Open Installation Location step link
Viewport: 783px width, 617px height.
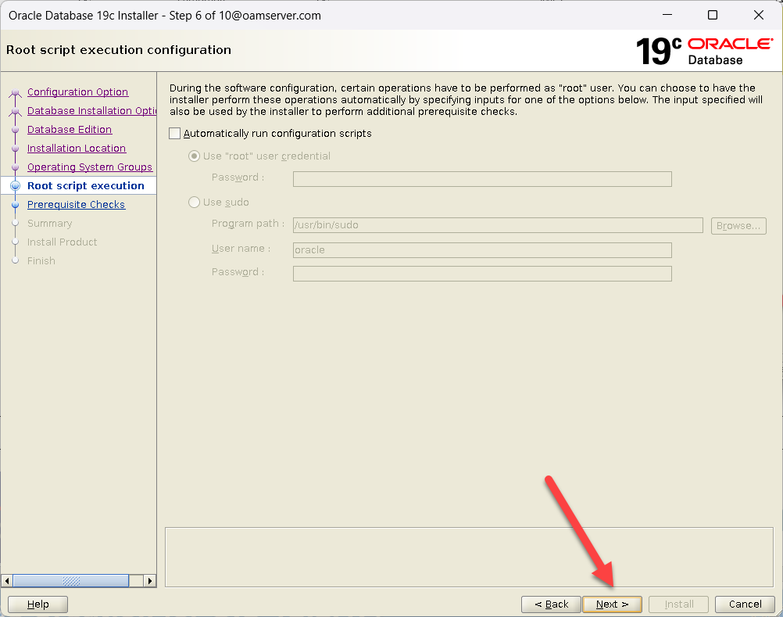[77, 149]
